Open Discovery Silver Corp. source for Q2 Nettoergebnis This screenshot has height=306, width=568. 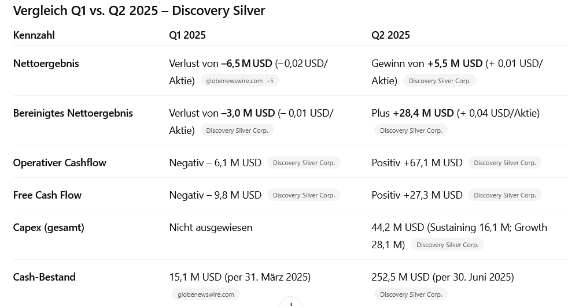click(x=439, y=81)
